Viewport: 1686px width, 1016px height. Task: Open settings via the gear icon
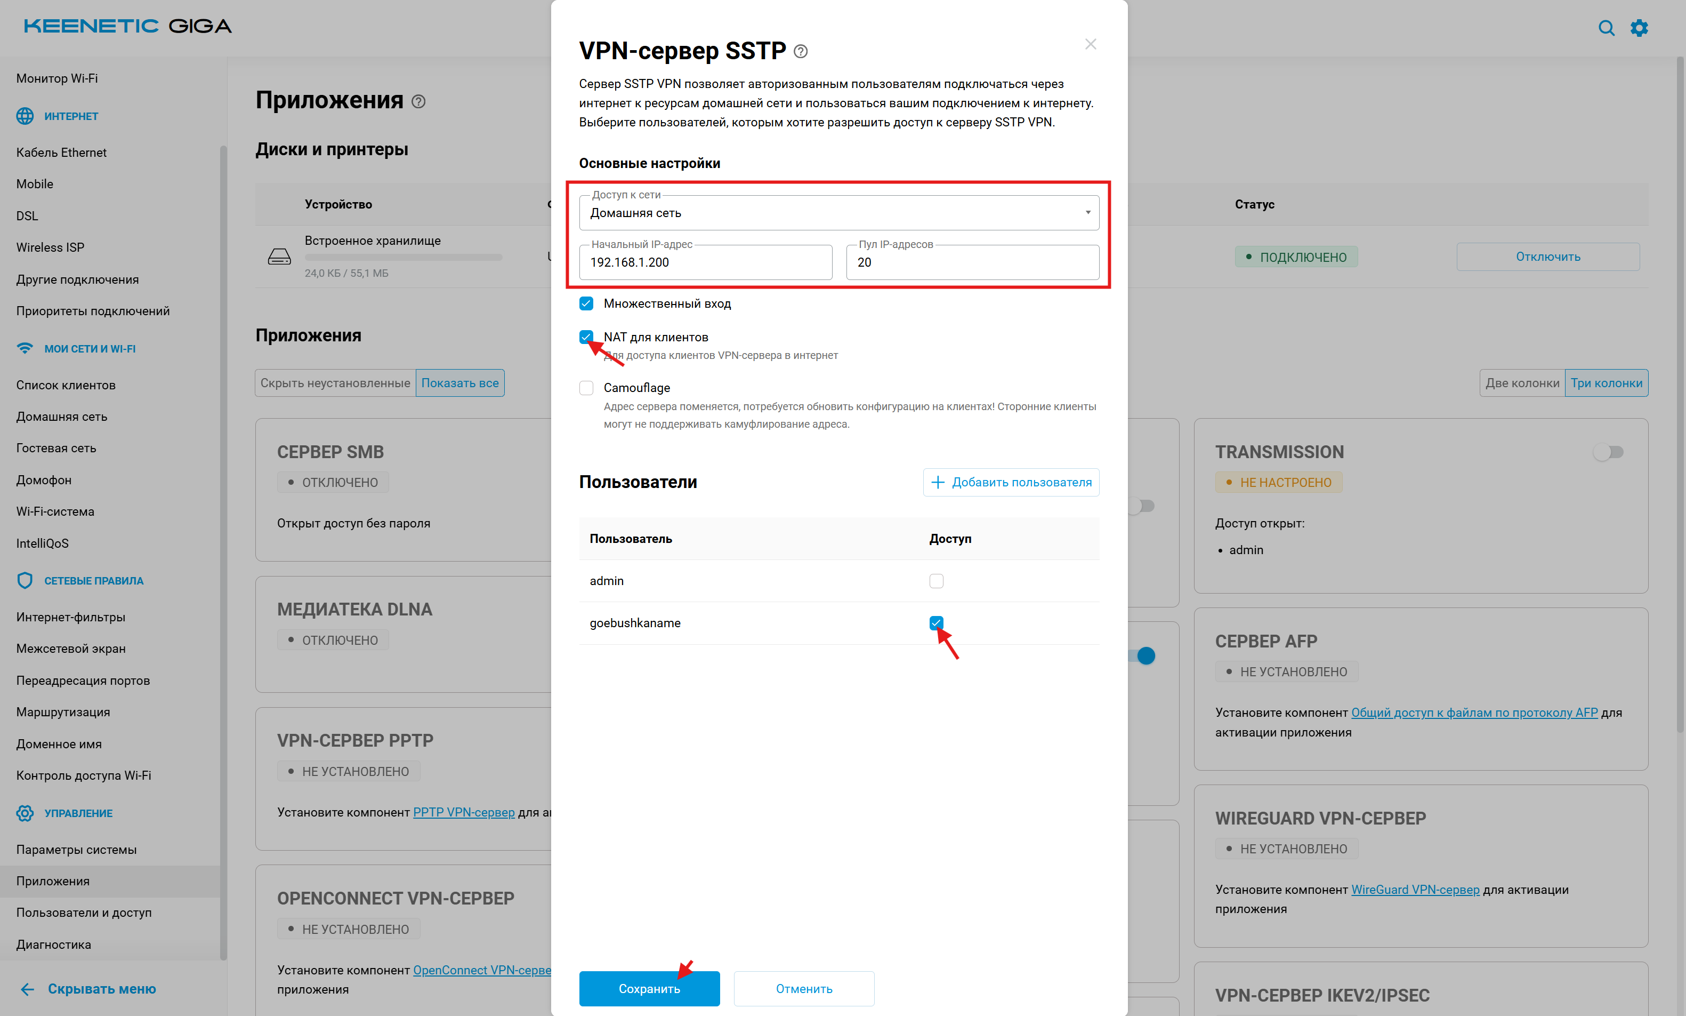(x=1639, y=27)
